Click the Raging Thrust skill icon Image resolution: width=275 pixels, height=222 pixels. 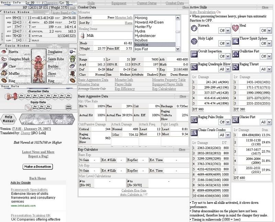click(235, 67)
